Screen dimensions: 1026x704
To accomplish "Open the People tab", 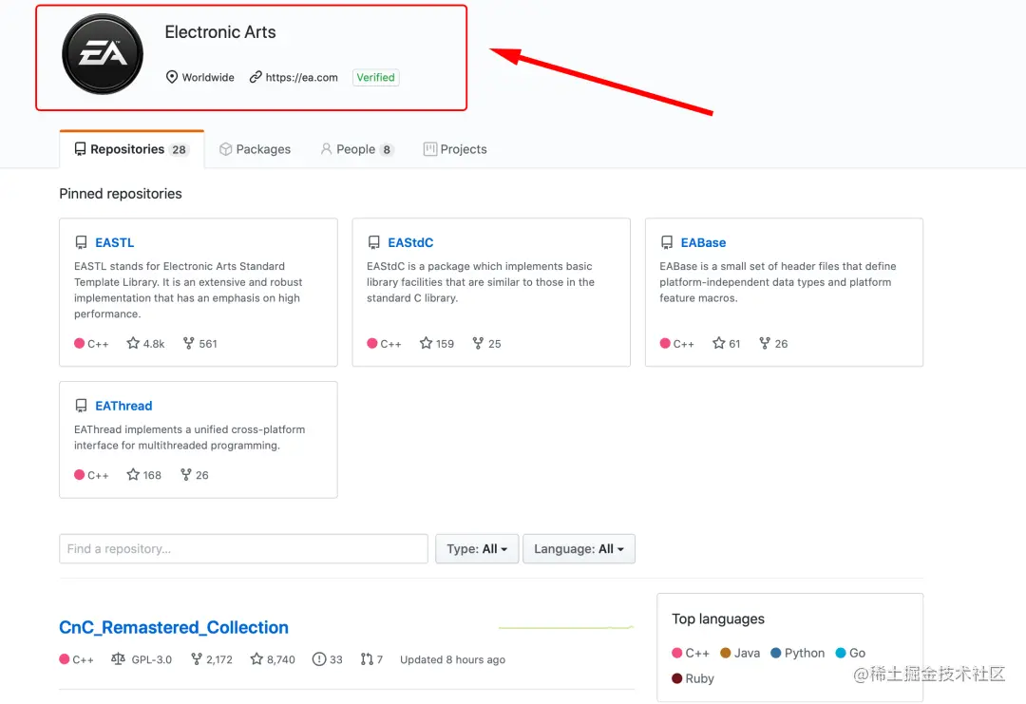I will 356,149.
